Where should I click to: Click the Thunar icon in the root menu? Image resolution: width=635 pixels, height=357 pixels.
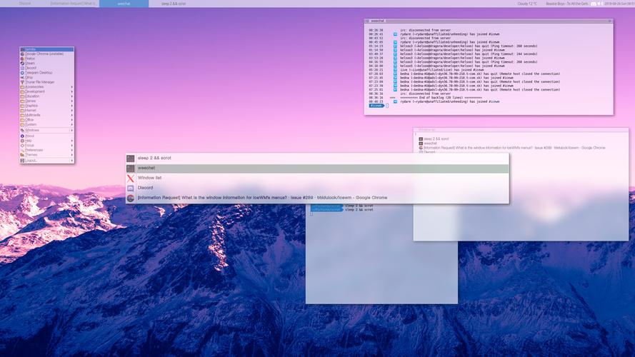point(22,82)
